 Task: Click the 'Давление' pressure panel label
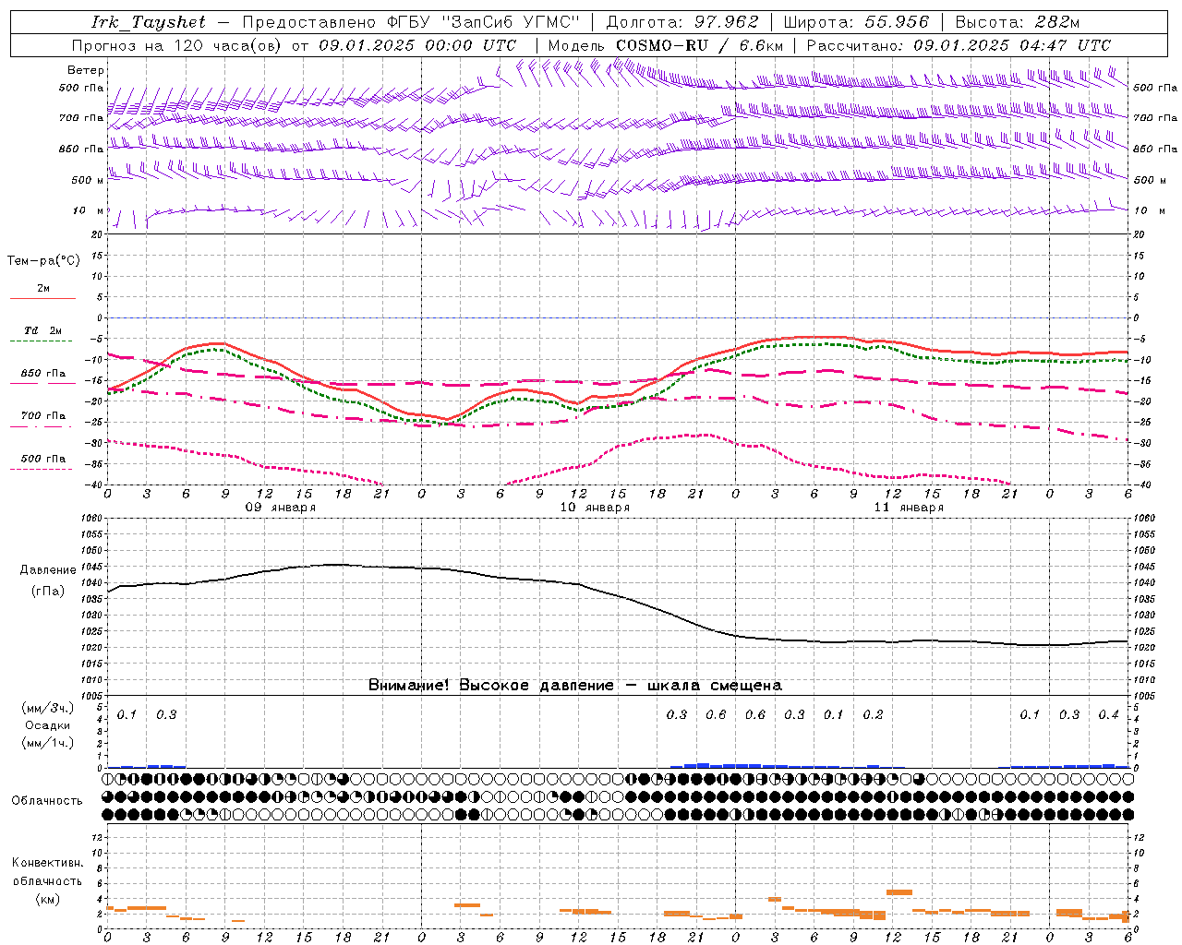[x=48, y=570]
